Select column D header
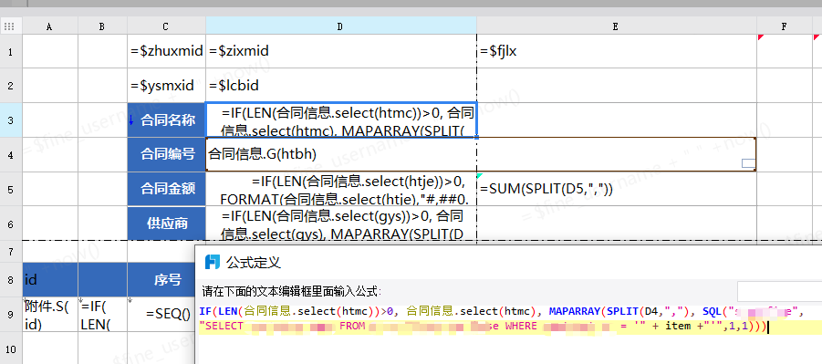 coord(341,26)
